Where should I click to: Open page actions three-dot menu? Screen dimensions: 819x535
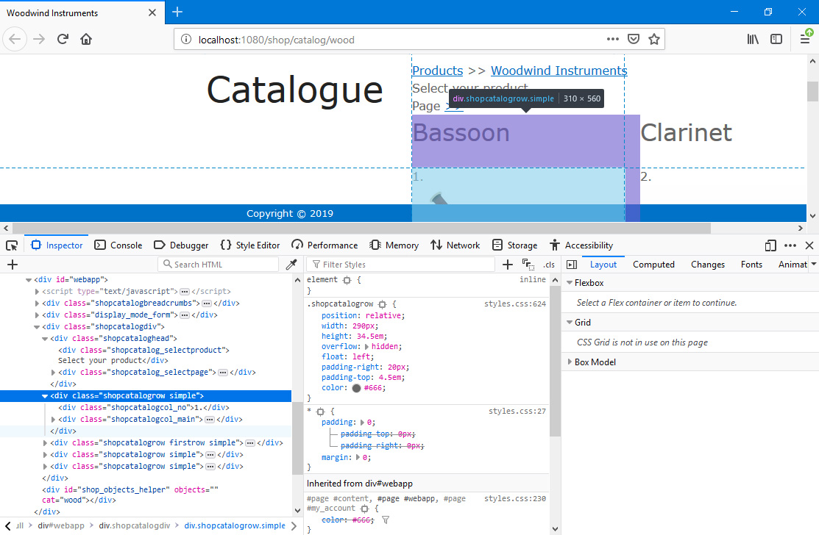(x=613, y=39)
